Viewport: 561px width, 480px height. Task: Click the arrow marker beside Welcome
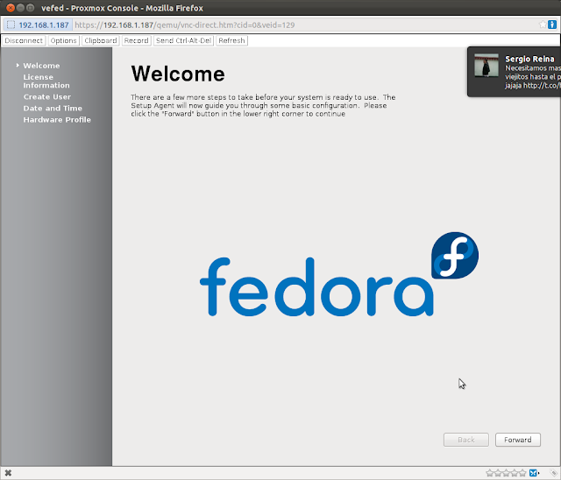(x=18, y=65)
